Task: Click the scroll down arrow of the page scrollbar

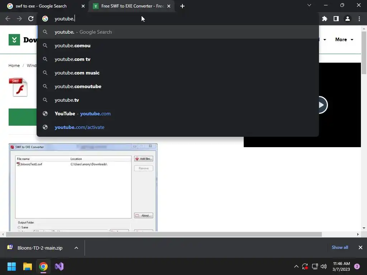Action: pyautogui.click(x=364, y=228)
